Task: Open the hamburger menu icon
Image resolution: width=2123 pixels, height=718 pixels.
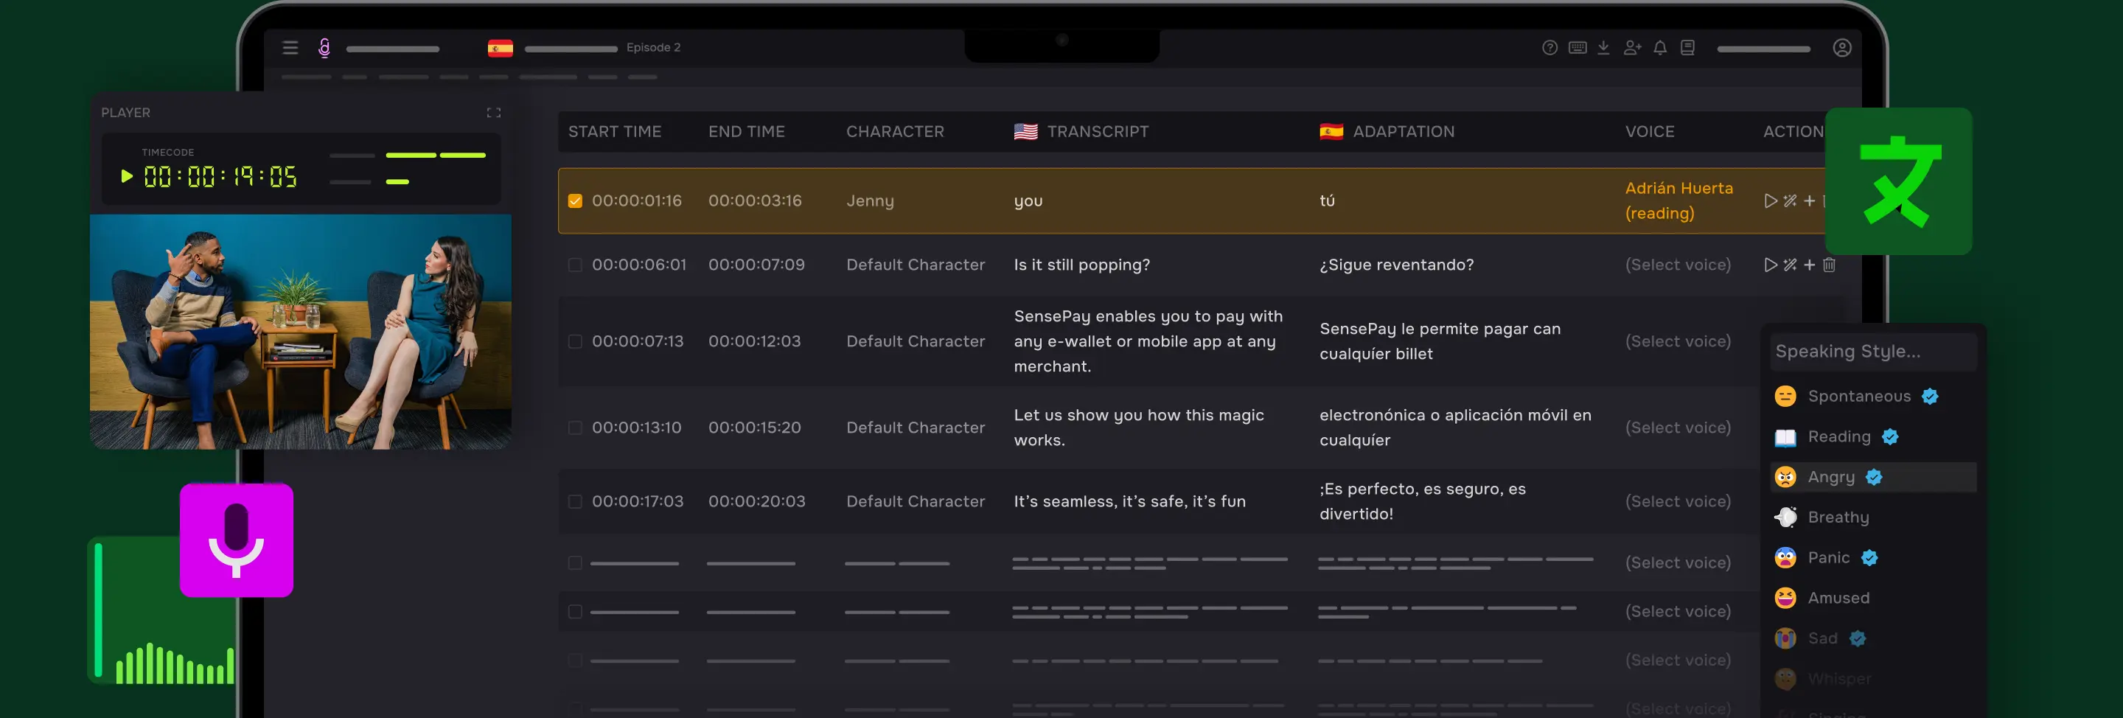Action: [x=290, y=48]
